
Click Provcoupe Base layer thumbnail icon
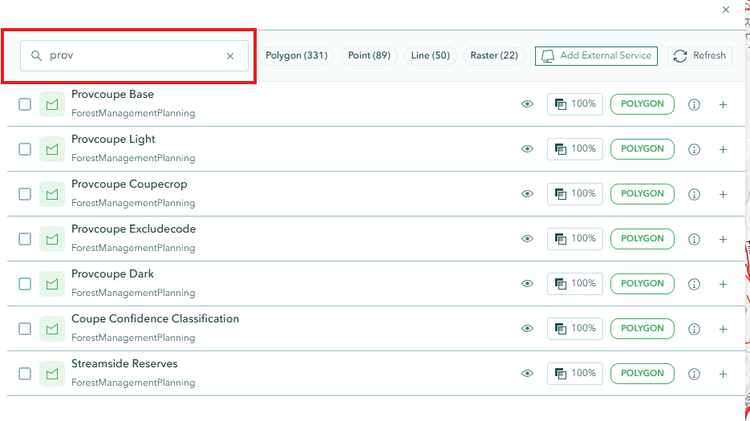tap(52, 104)
